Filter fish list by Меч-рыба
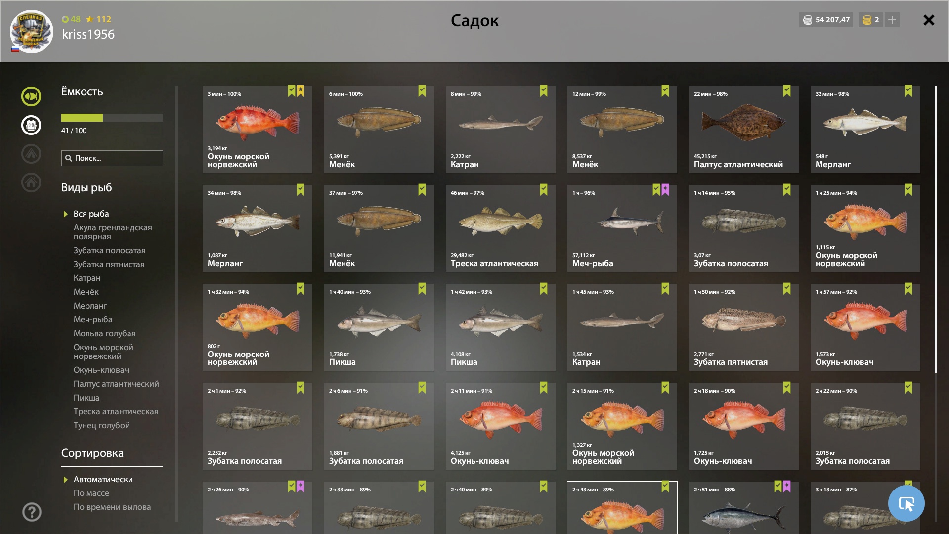The image size is (949, 534). (93, 319)
